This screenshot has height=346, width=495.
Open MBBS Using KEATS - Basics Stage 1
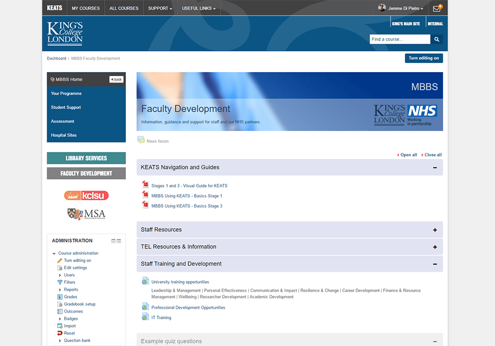tap(187, 196)
